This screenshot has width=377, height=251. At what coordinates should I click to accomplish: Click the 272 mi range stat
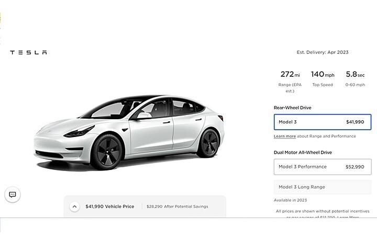click(x=290, y=75)
